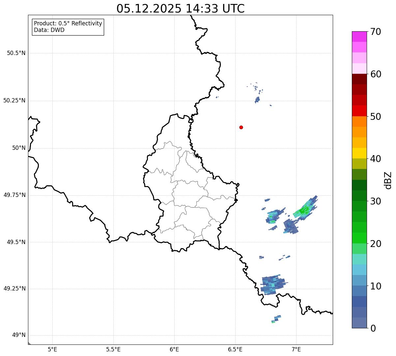Pick the pale pink swatch above 60

[x=359, y=68]
